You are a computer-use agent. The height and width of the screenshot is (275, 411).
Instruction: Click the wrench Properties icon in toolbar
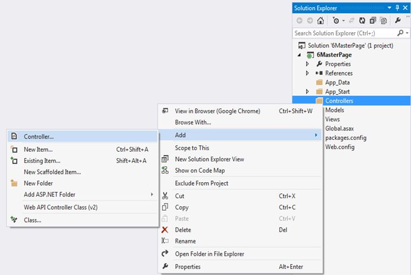(x=398, y=20)
